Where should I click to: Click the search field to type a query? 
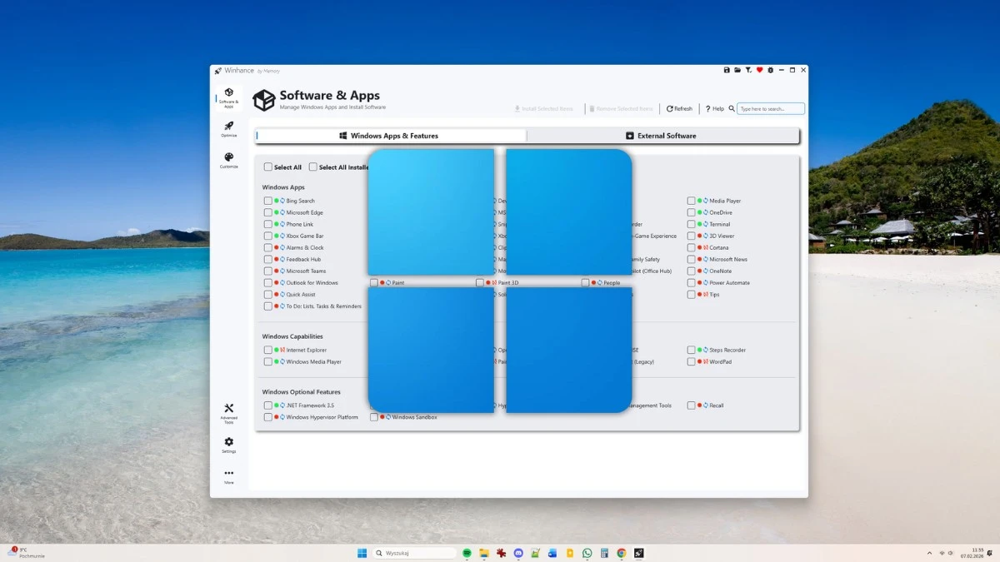point(769,108)
